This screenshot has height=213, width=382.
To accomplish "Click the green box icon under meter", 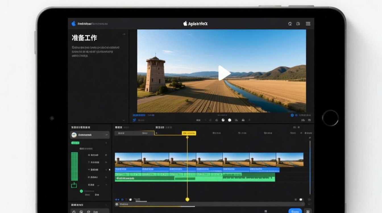I will click(x=74, y=185).
